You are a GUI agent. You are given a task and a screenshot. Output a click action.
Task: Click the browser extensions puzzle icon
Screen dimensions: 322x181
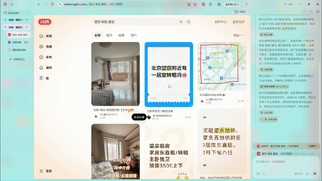210,4
